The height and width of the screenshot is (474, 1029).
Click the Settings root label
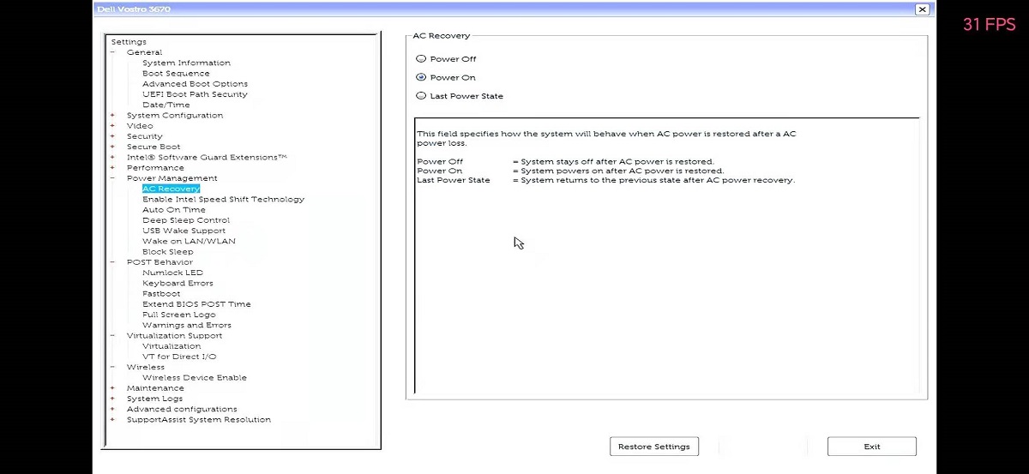click(x=129, y=42)
